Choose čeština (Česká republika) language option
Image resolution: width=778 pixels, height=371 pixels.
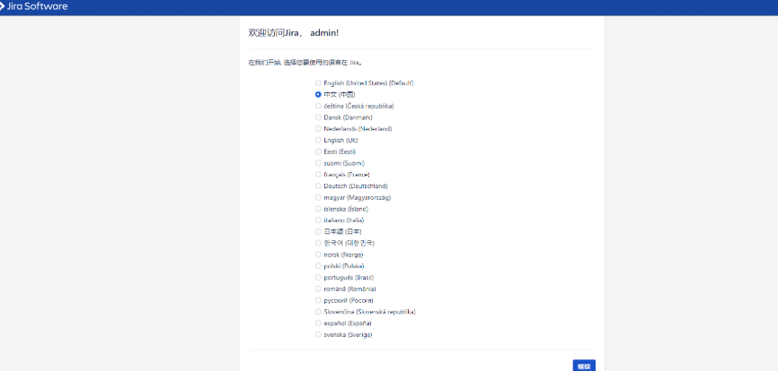[319, 106]
